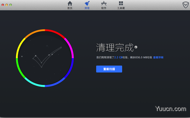
Task: Open the 查看详细 details link
Action: pos(158,57)
